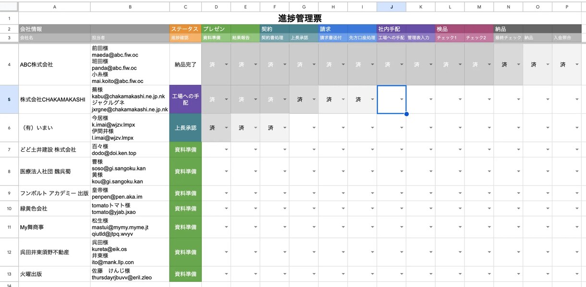This screenshot has height=287, width=586.
Task: Click contacts cell with penpen@pen.aka.im
Action: pyautogui.click(x=130, y=193)
